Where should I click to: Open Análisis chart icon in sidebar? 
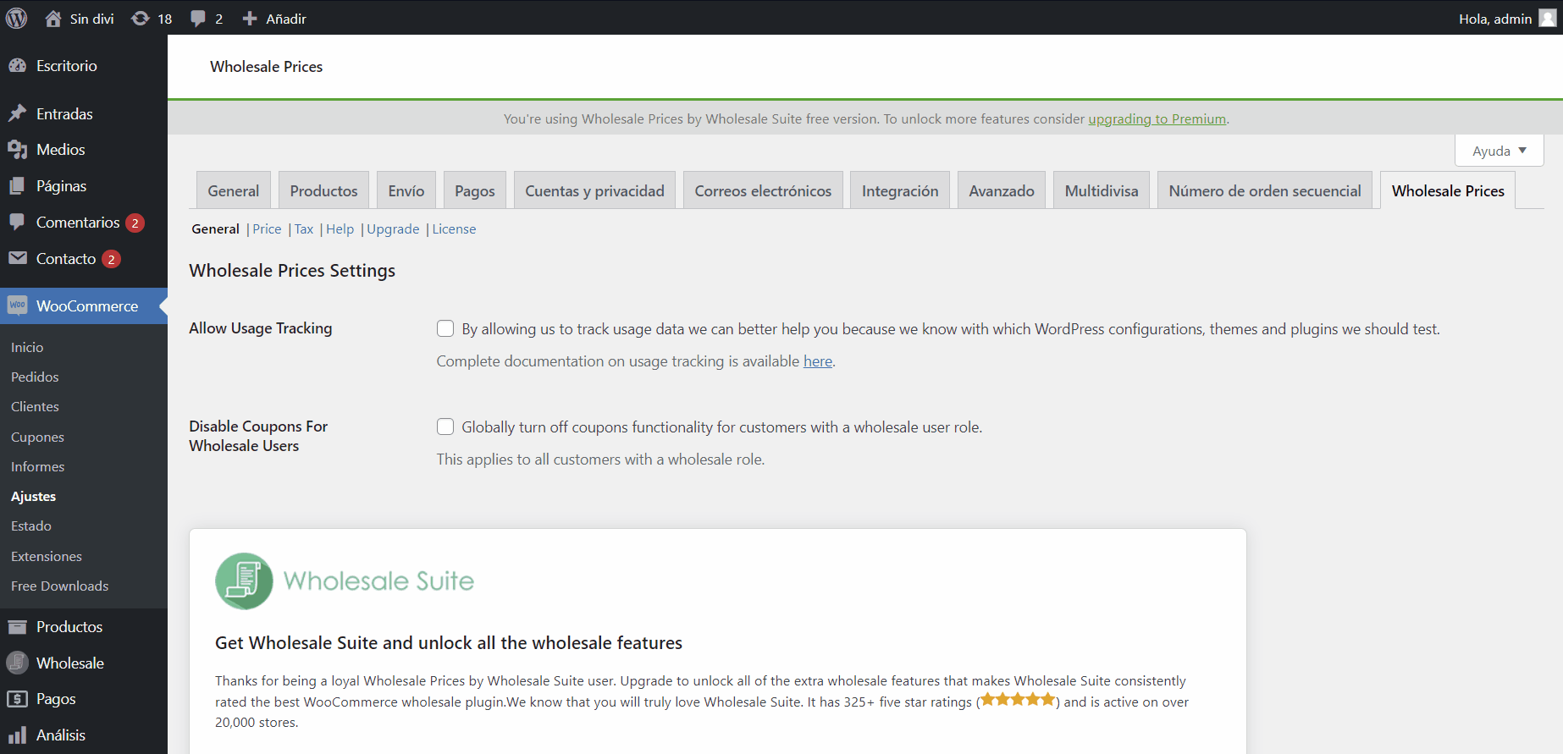coord(17,735)
